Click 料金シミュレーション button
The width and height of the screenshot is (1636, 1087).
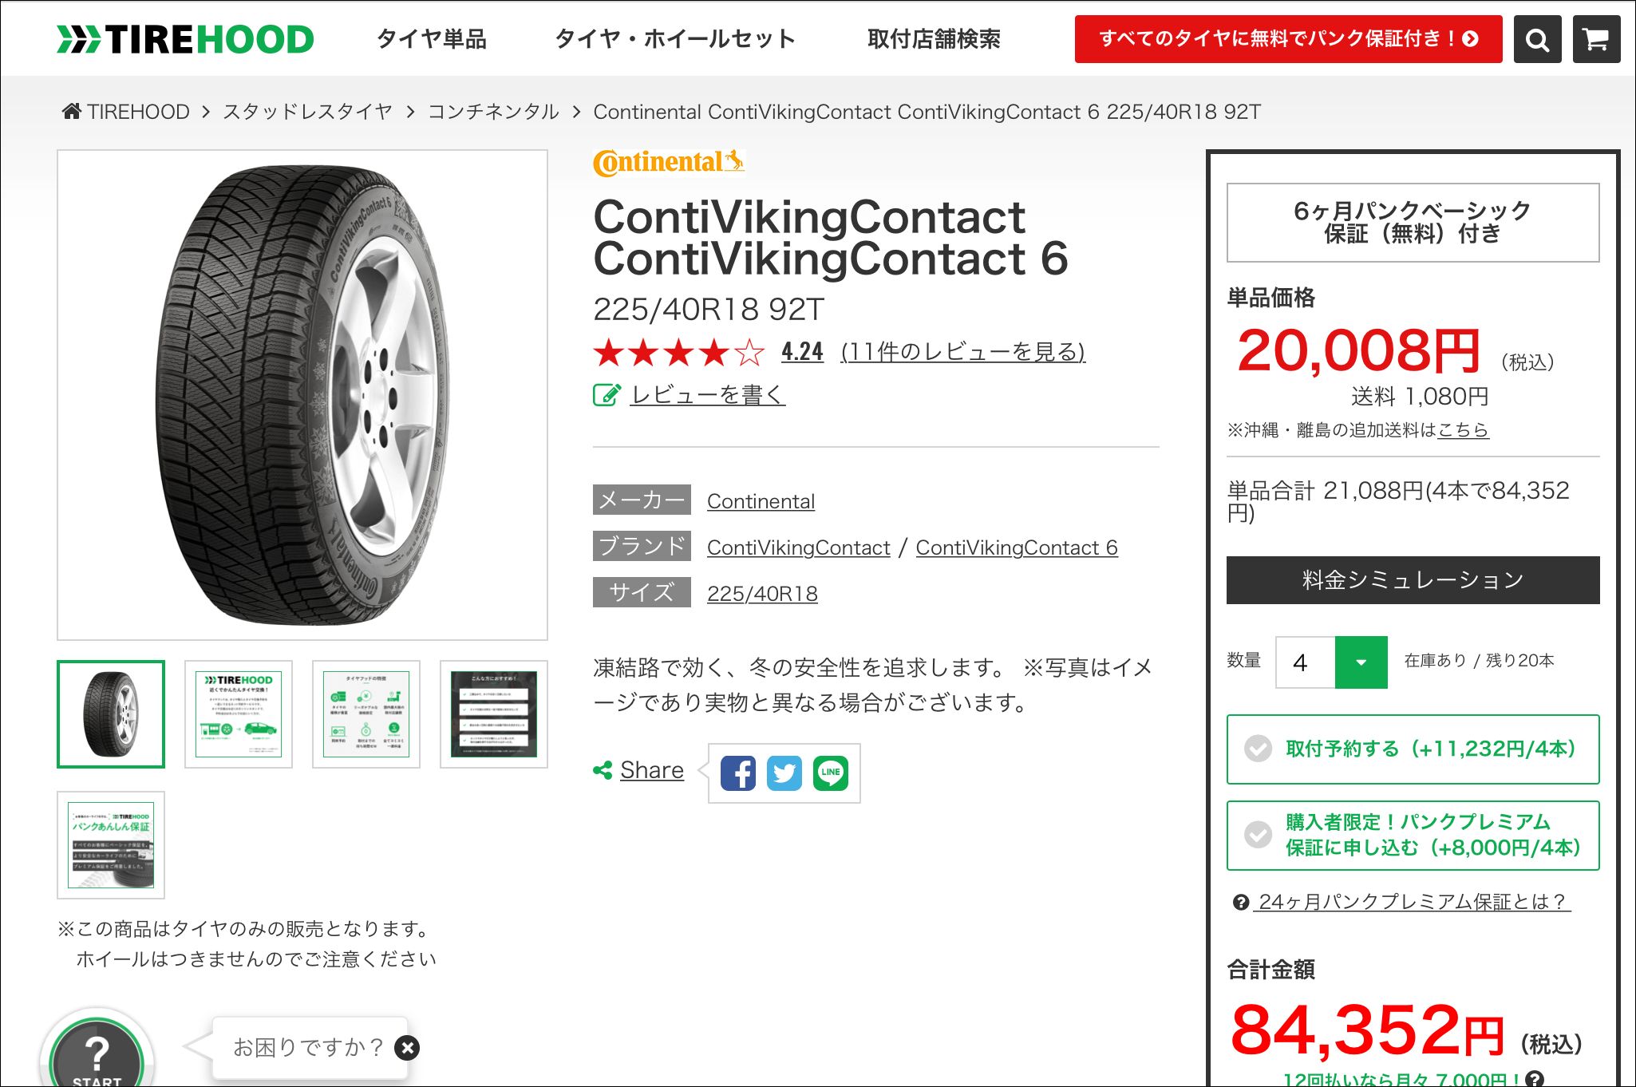pyautogui.click(x=1413, y=580)
